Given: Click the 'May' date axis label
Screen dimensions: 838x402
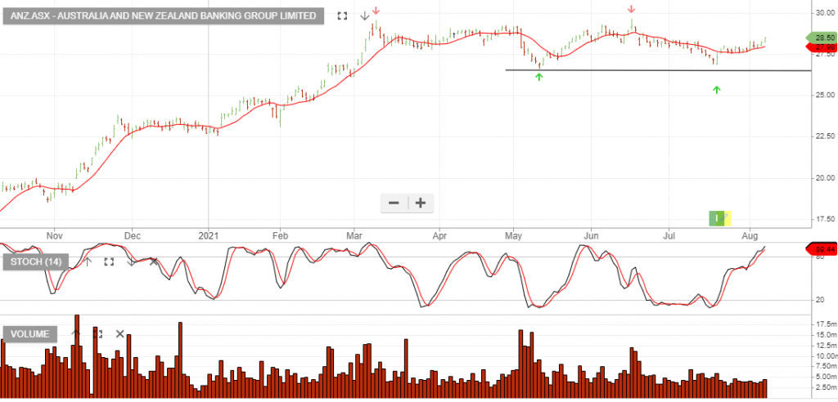Looking at the screenshot, I should click(x=513, y=234).
